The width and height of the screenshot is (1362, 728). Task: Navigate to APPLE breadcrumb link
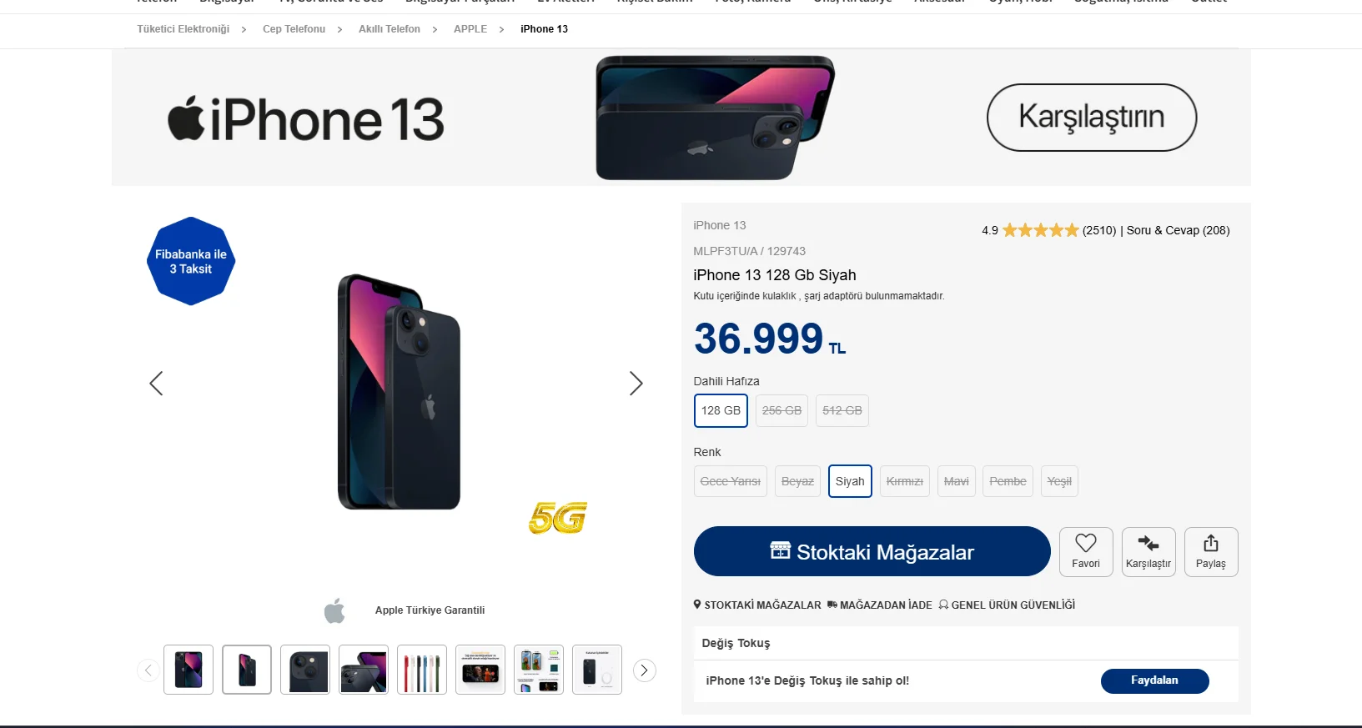(x=470, y=29)
